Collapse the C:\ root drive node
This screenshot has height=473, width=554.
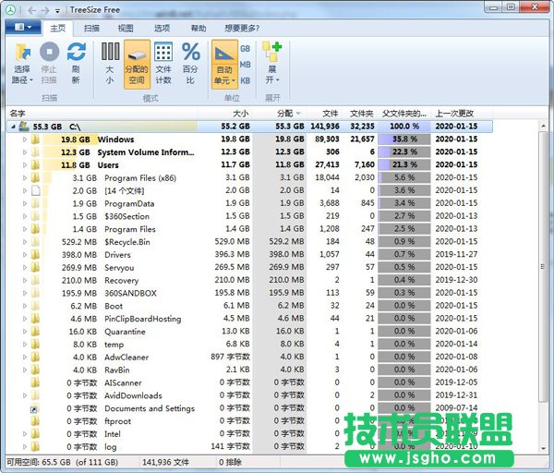click(14, 127)
